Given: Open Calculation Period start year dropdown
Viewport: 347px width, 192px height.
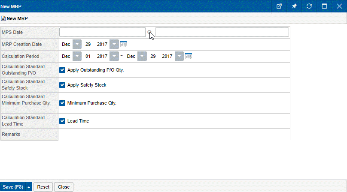Looking at the screenshot, I should coord(114,56).
